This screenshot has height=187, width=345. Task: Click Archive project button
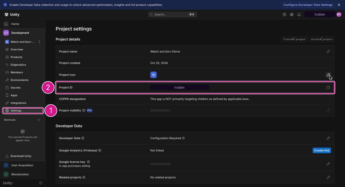click(322, 39)
